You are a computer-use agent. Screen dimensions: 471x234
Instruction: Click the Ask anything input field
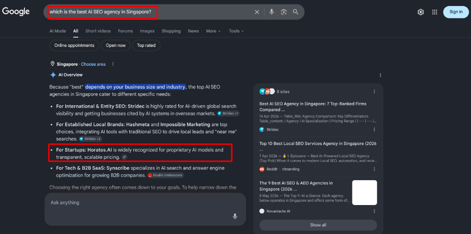point(145,209)
